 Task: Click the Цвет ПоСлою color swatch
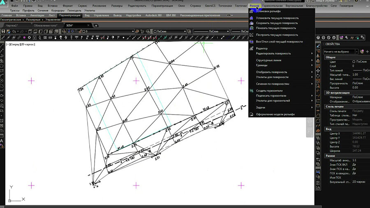point(354,62)
